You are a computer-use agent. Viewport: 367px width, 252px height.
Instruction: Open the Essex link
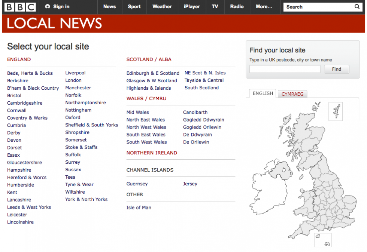tap(13, 155)
